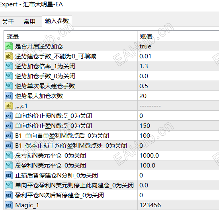The height and width of the screenshot is (210, 219).
Task: Select the 输入参数 tab
Action: (57, 21)
